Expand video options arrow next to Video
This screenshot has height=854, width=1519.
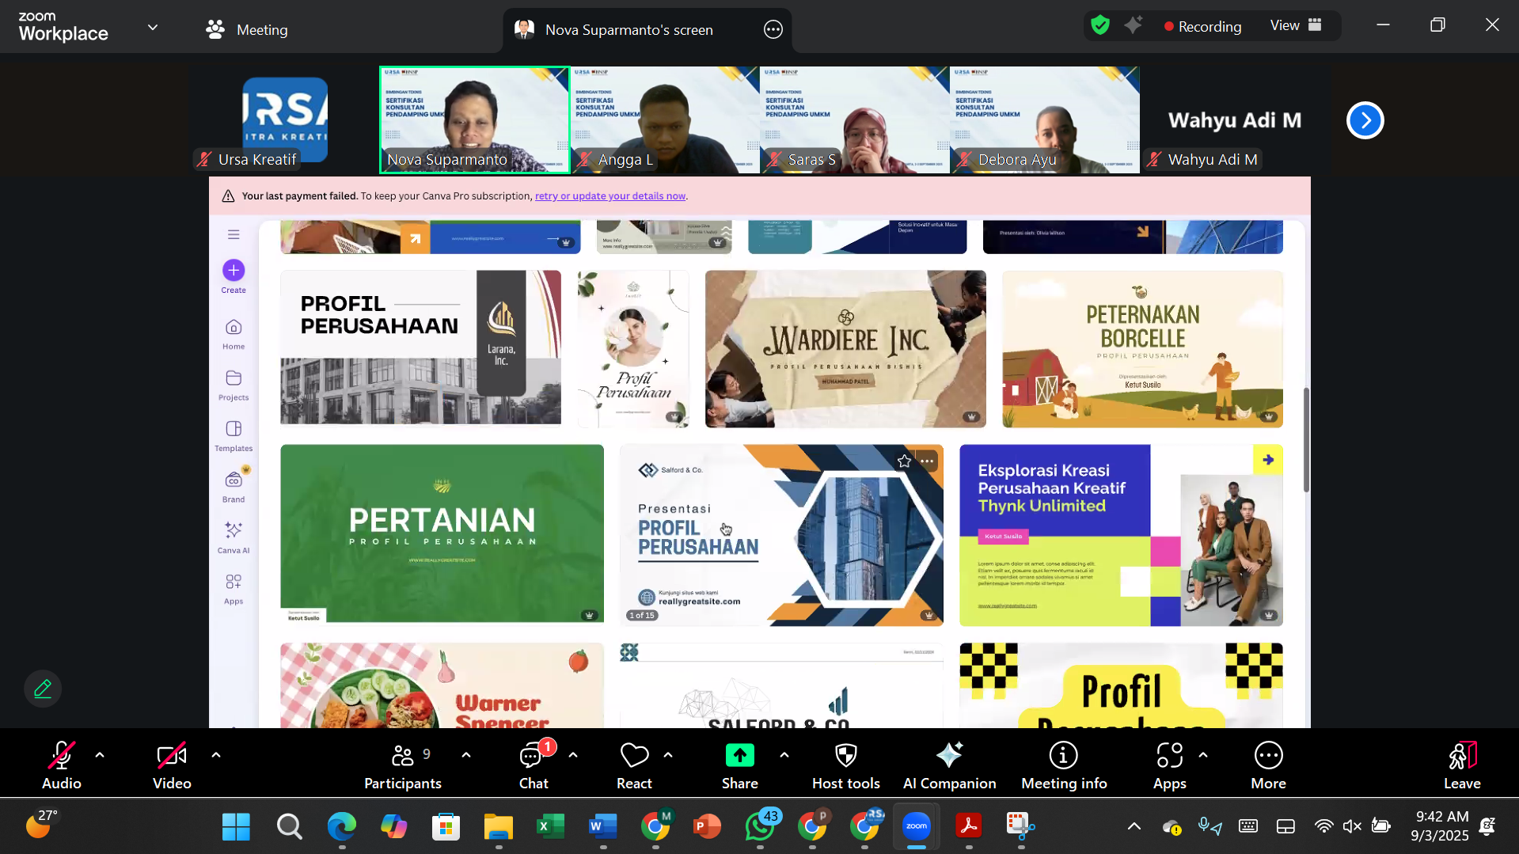[216, 755]
